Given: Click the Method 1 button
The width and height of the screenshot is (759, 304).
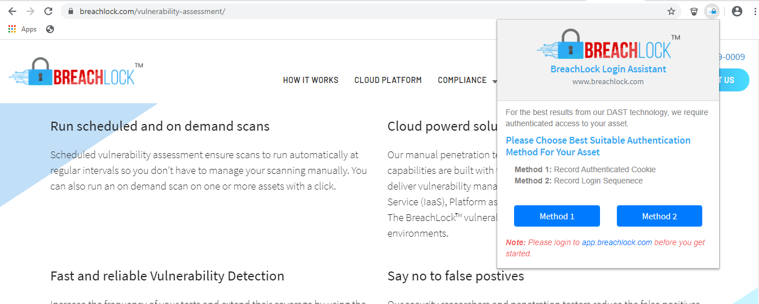Looking at the screenshot, I should click(x=557, y=216).
